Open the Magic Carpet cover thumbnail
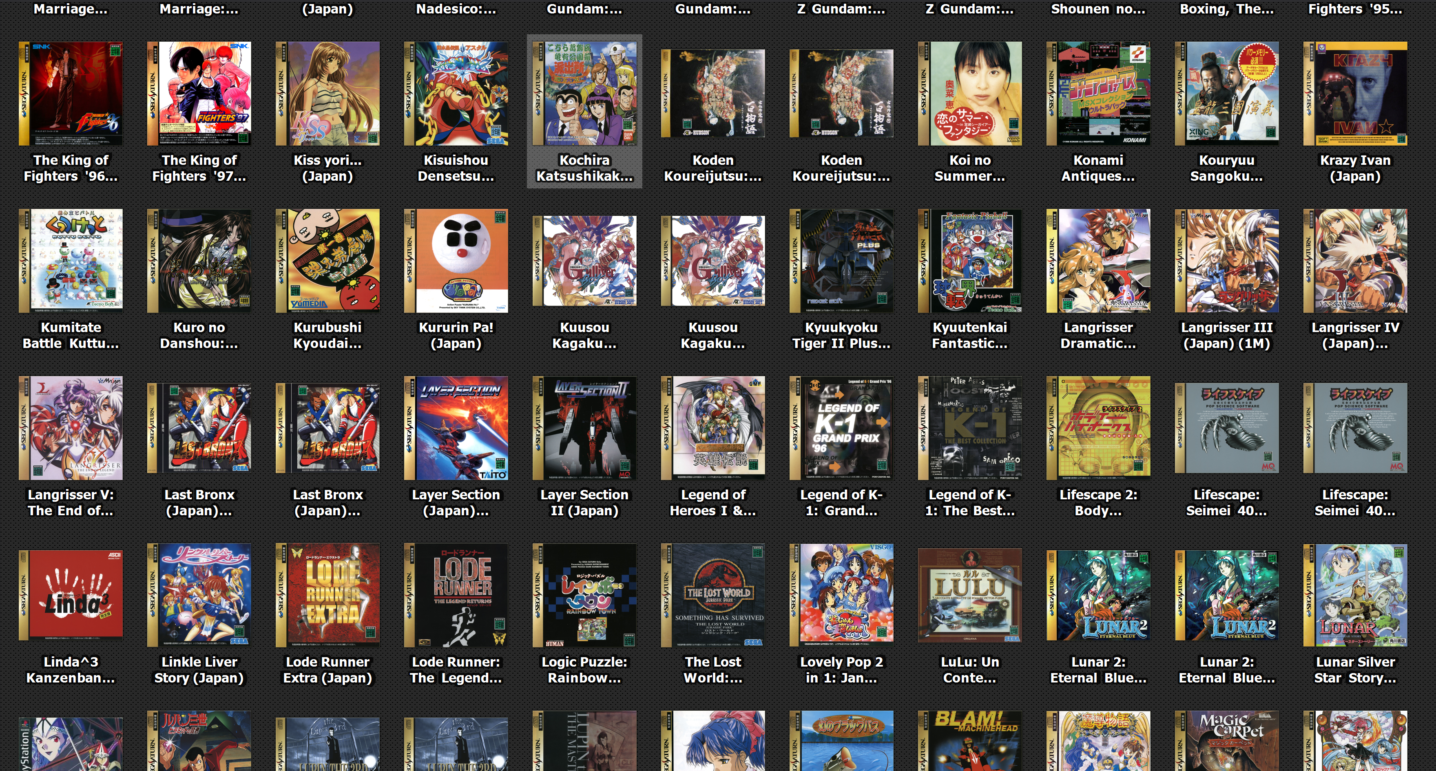The height and width of the screenshot is (771, 1436). click(x=1227, y=741)
